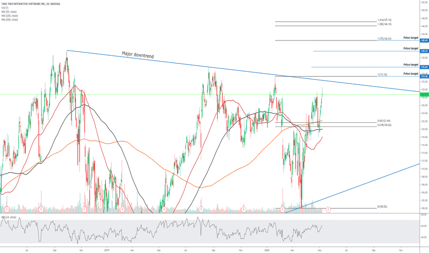Screen dimensions: 429x253
Task: Click the green current price tag on axis
Action: (424, 94)
